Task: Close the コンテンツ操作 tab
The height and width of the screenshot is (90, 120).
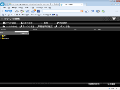Action: (82, 4)
